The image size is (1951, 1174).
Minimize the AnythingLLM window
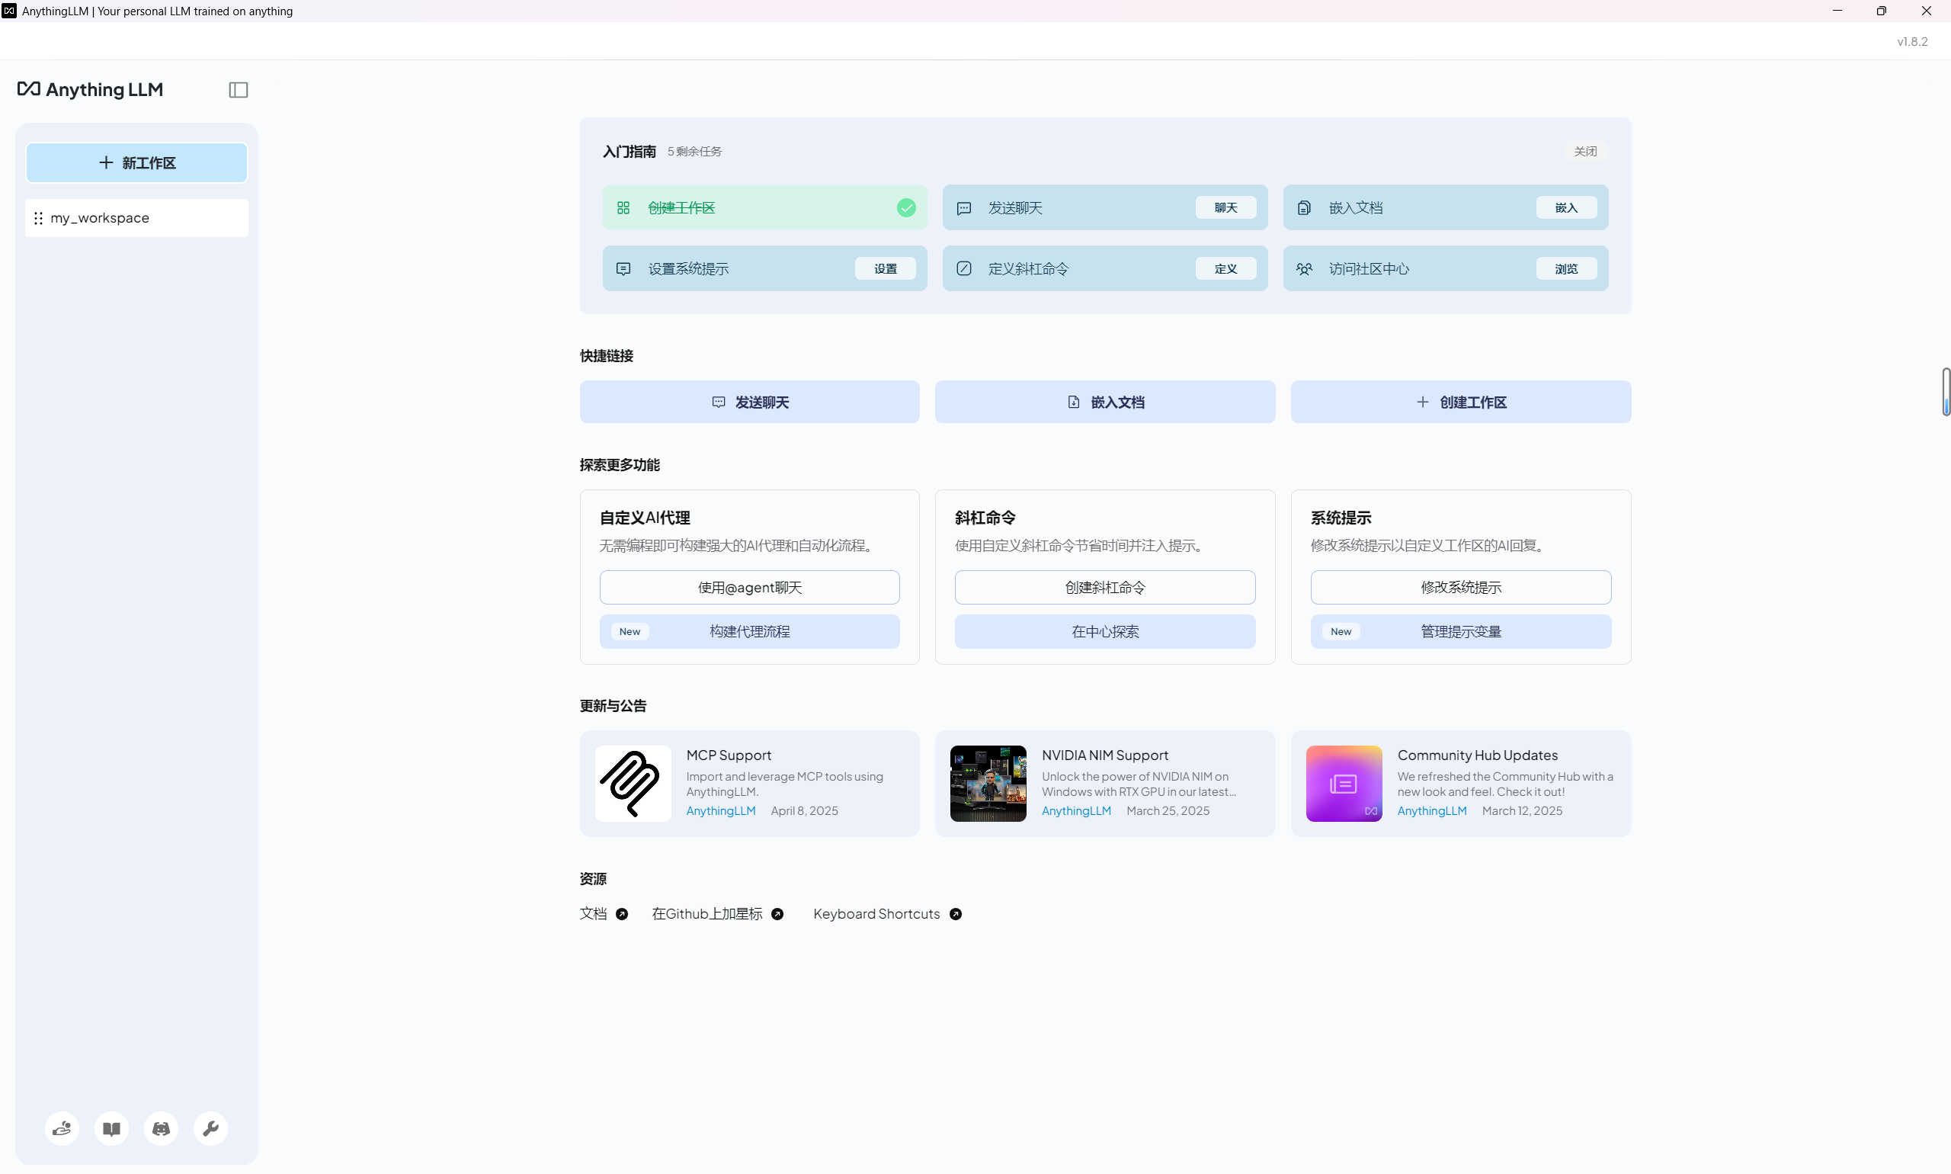[1837, 11]
